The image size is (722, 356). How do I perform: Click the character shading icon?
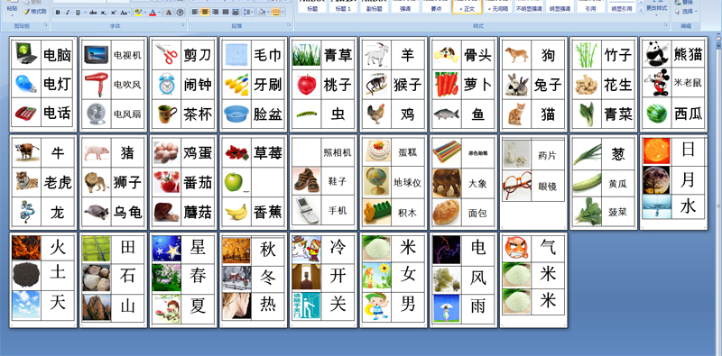pyautogui.click(x=169, y=13)
